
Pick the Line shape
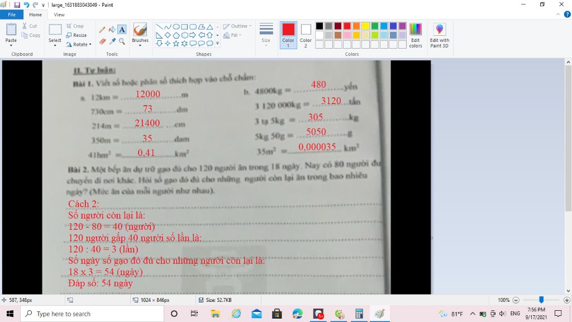tap(159, 27)
